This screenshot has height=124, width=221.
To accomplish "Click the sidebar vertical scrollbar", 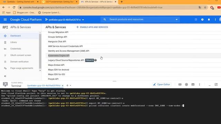I will click(40, 51).
